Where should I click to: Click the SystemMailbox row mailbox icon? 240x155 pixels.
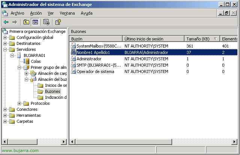(73, 46)
